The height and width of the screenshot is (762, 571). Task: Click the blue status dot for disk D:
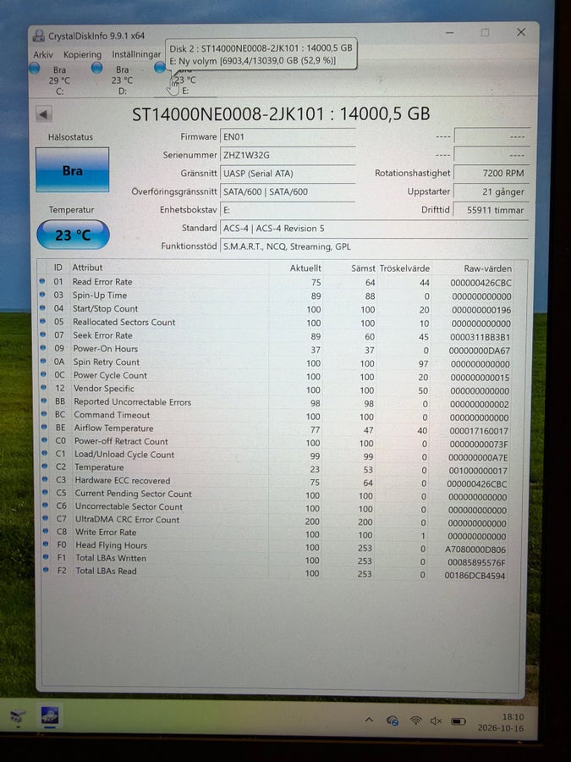click(97, 68)
